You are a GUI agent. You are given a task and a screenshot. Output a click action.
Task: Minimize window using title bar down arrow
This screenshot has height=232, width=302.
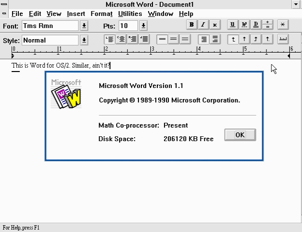[296, 4]
